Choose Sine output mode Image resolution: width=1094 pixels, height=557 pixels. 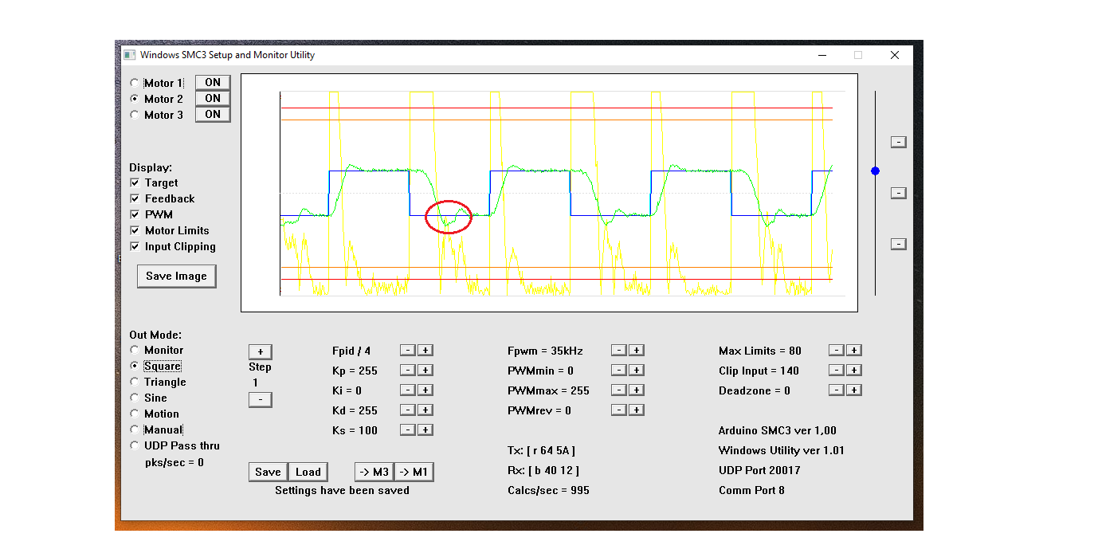134,398
